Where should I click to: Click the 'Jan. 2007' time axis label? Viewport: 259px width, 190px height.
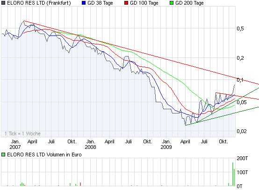click(15, 144)
